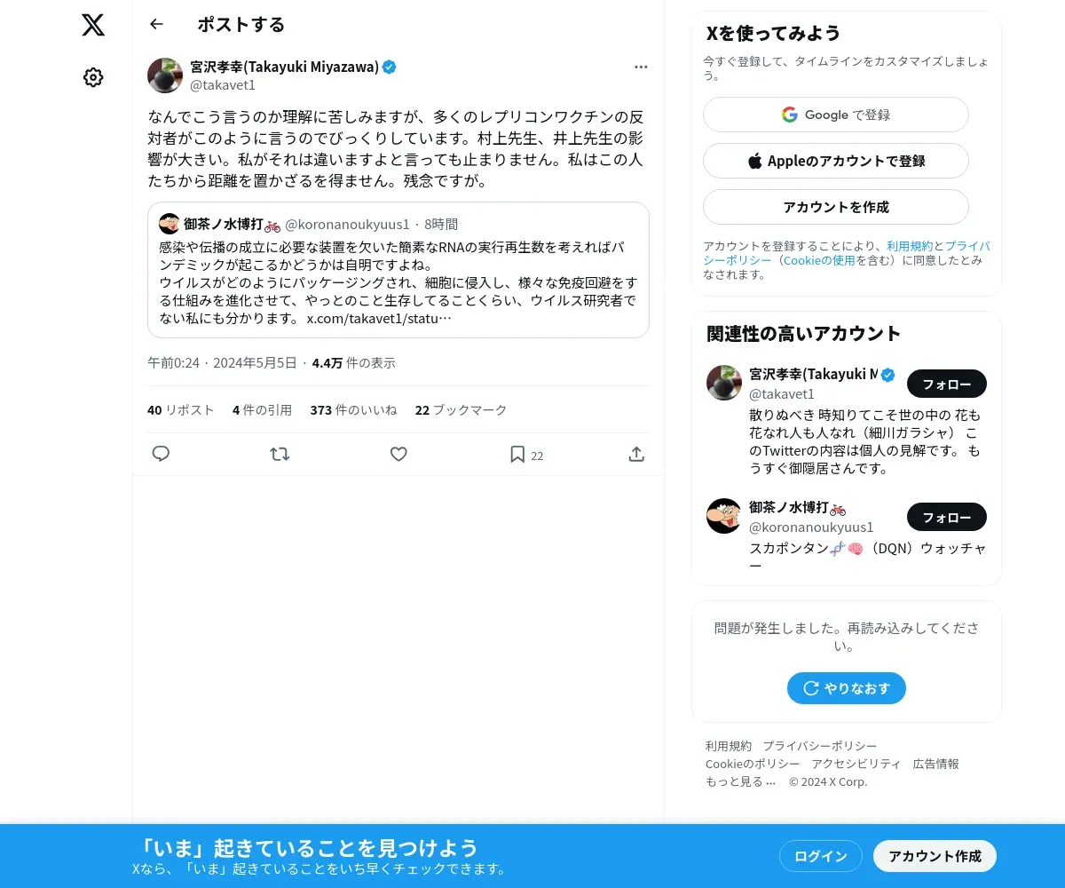
Task: Open the three-dot more options menu
Action: 641,67
